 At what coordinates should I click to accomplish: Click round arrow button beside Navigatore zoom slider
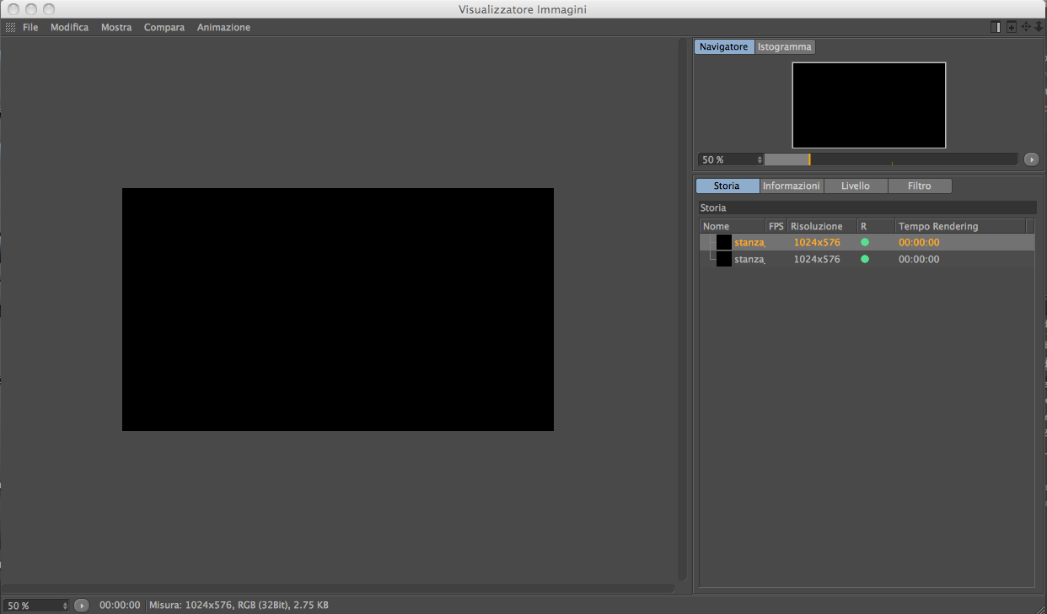click(1031, 159)
